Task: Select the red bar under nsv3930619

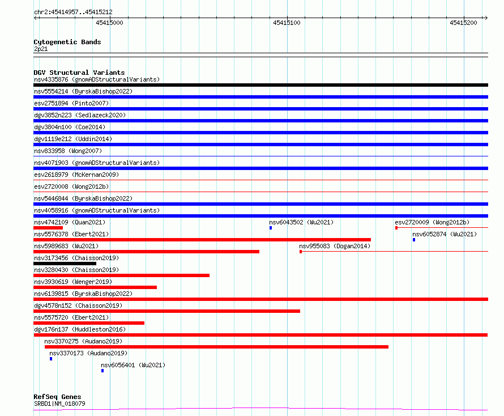Action: pyautogui.click(x=95, y=287)
